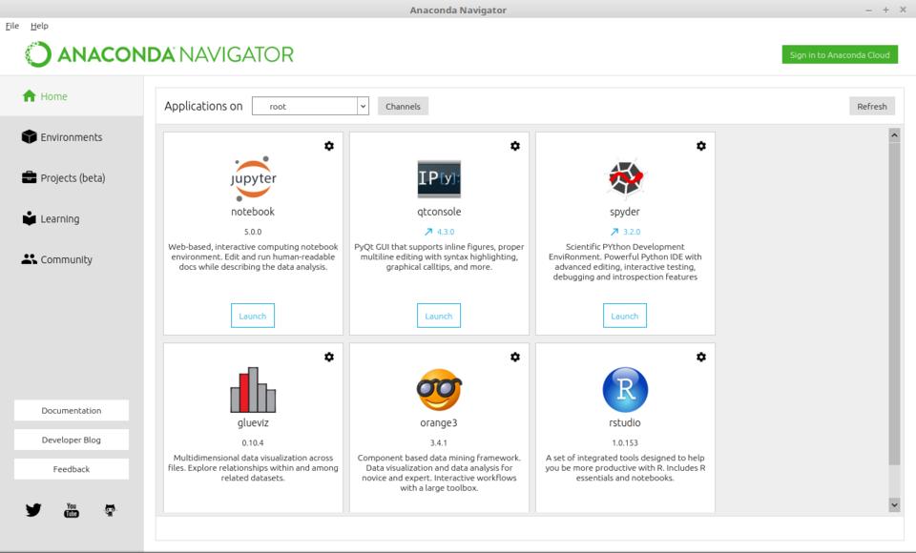
Task: Click the 'Applications on' label
Action: (203, 106)
